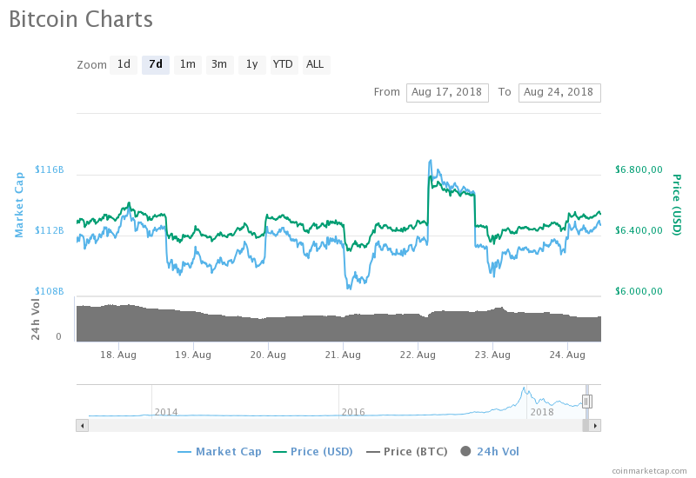Image resolution: width=696 pixels, height=478 pixels.
Task: Click the Price (USD) axis title
Action: 676,205
